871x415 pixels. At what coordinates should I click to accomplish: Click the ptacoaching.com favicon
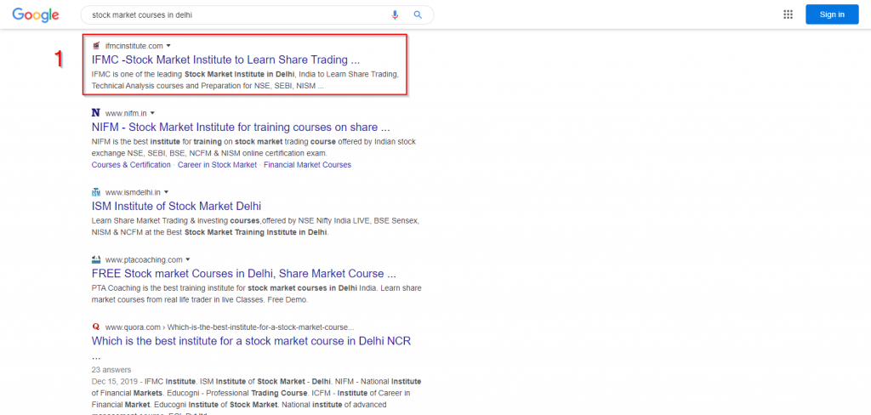point(95,259)
